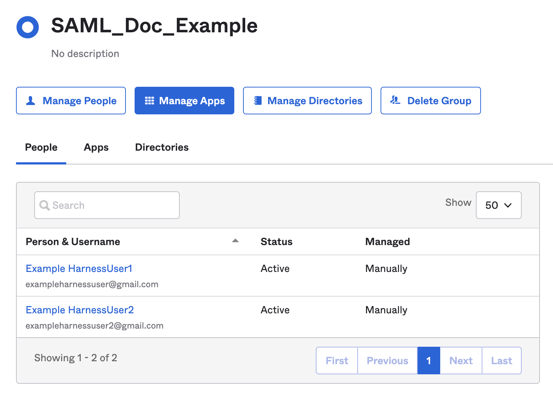Image resolution: width=553 pixels, height=407 pixels.
Task: Switch to the Directories tab
Action: [162, 147]
